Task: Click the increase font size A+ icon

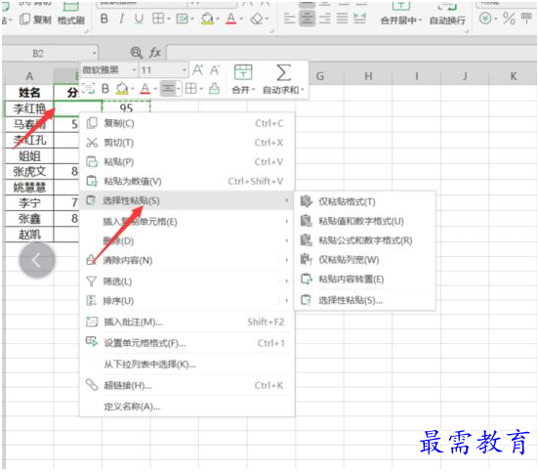Action: (x=197, y=70)
